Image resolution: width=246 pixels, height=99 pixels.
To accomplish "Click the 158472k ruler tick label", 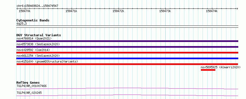I will [x=118, y=11].
